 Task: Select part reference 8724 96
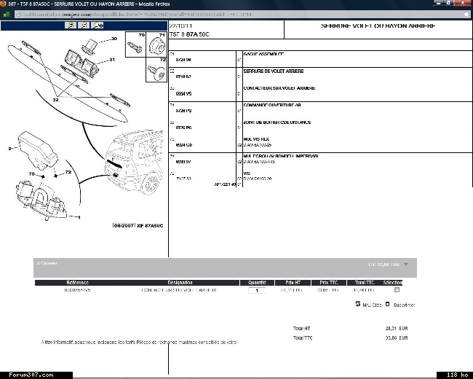click(183, 60)
